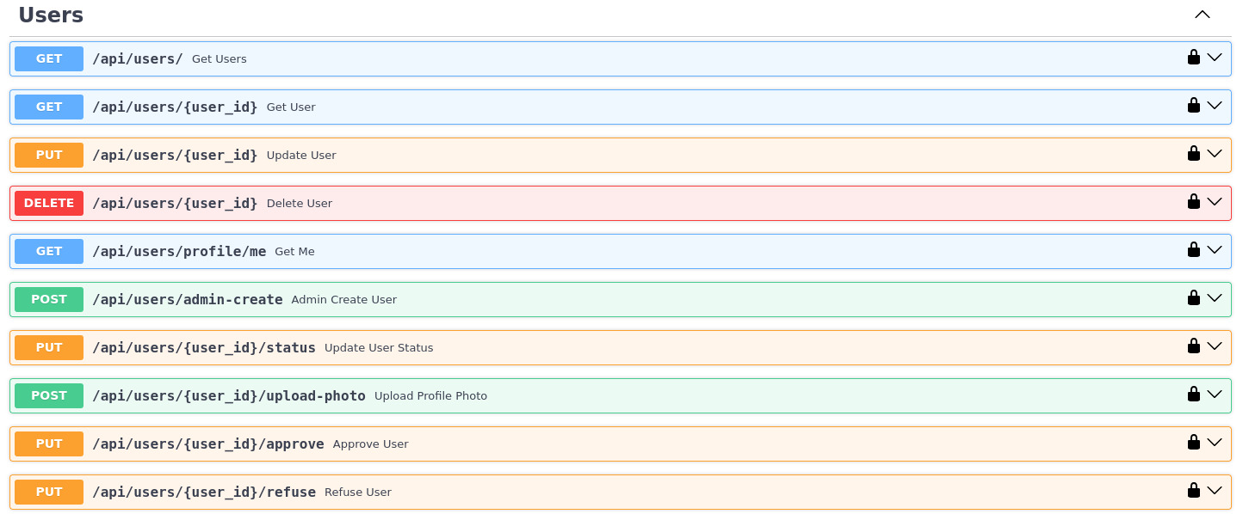Expand the Upload Profile Photo chevron
This screenshot has height=514, width=1249.
1215,394
